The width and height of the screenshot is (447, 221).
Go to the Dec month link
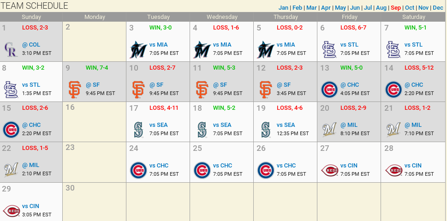point(438,8)
